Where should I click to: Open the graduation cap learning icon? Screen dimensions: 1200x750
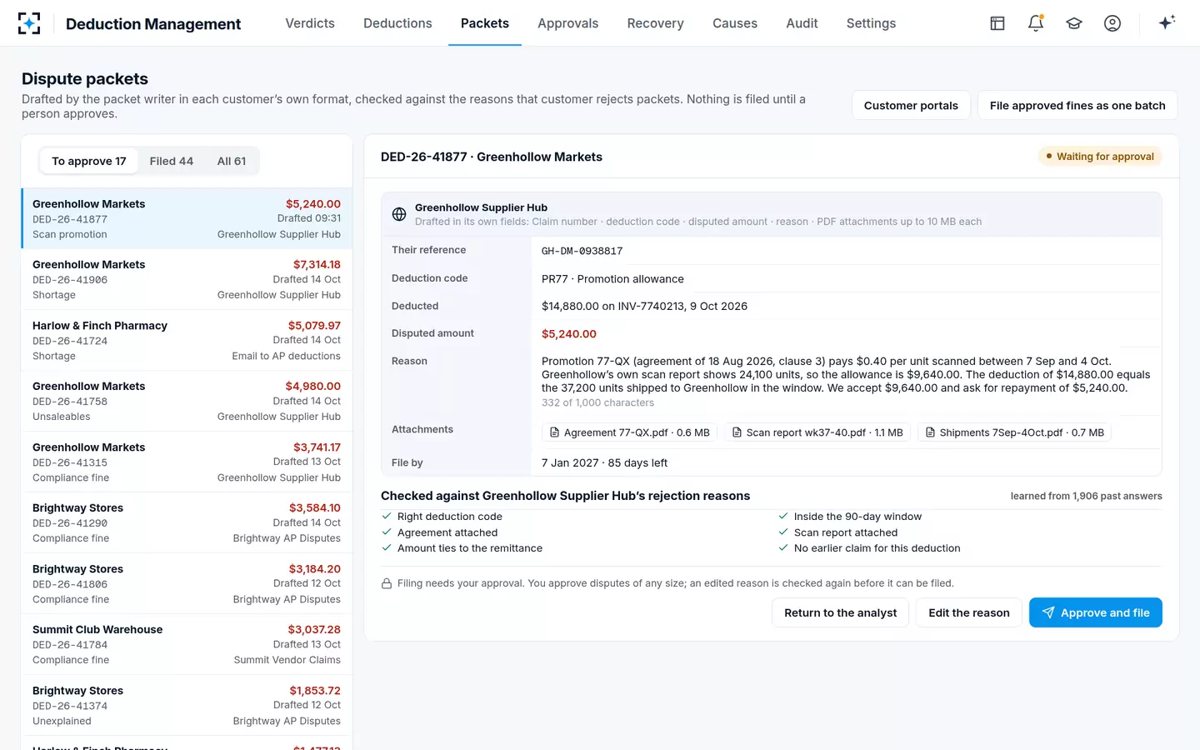[x=1074, y=23]
